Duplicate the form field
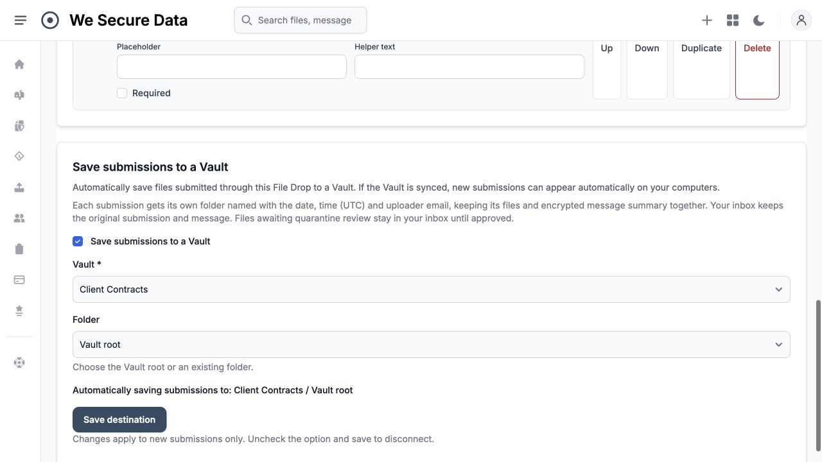This screenshot has height=462, width=822. pyautogui.click(x=701, y=69)
